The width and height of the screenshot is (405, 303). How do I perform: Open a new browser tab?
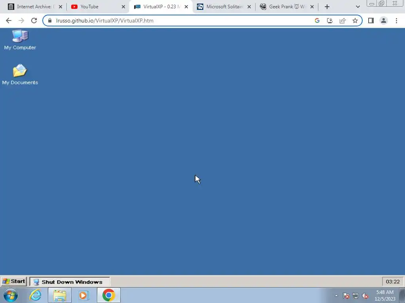click(x=327, y=7)
